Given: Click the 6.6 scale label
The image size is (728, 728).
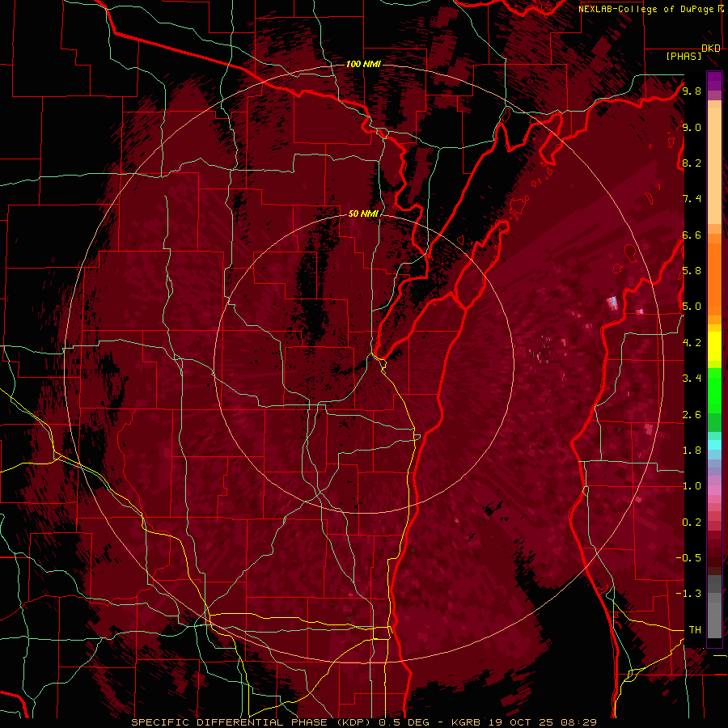Looking at the screenshot, I should tap(692, 235).
